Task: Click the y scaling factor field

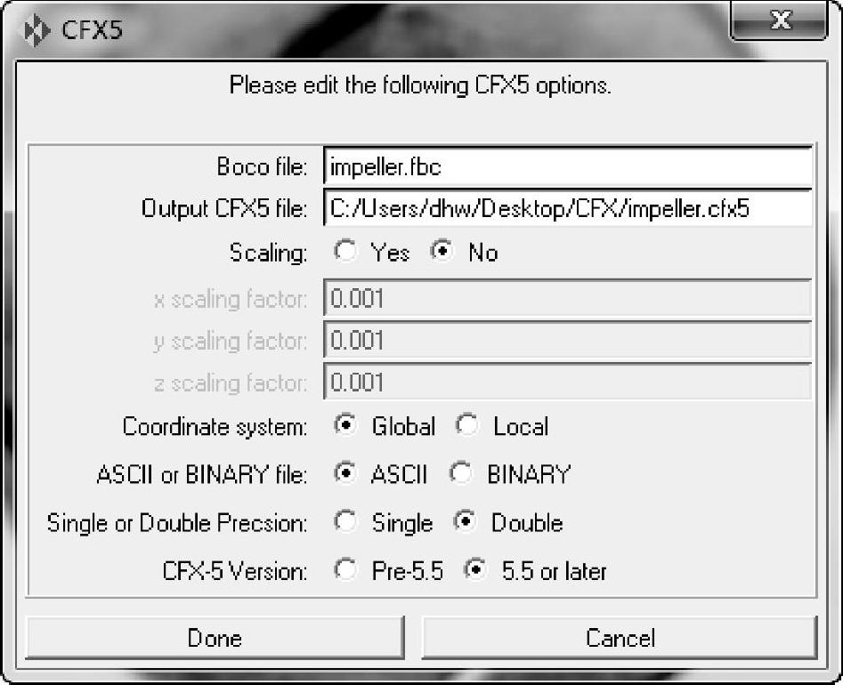Action: pyautogui.click(x=568, y=340)
